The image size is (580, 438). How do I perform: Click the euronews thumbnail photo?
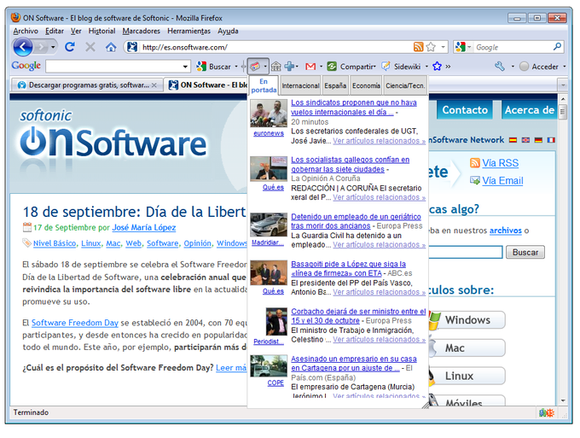click(x=269, y=114)
